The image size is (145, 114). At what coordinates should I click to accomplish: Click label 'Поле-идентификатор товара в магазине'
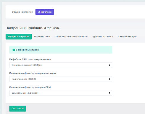[33, 73]
